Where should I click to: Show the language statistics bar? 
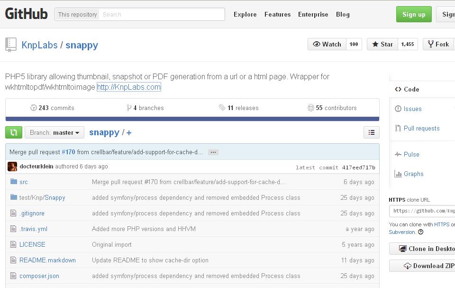click(x=192, y=119)
